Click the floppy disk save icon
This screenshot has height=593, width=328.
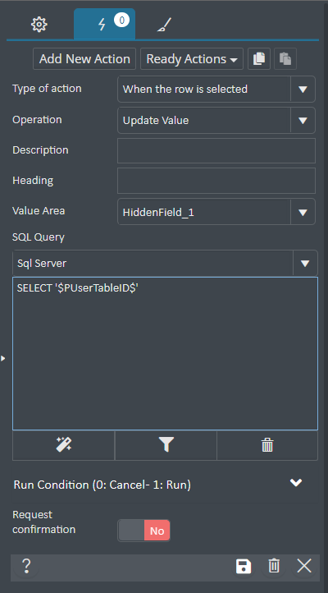(x=244, y=566)
